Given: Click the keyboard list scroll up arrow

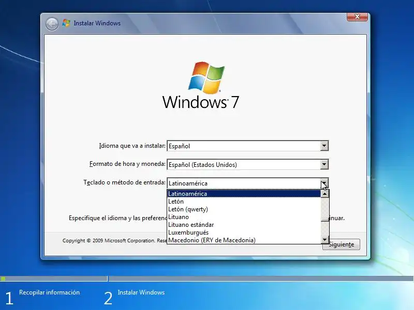Looking at the screenshot, I should tap(325, 194).
